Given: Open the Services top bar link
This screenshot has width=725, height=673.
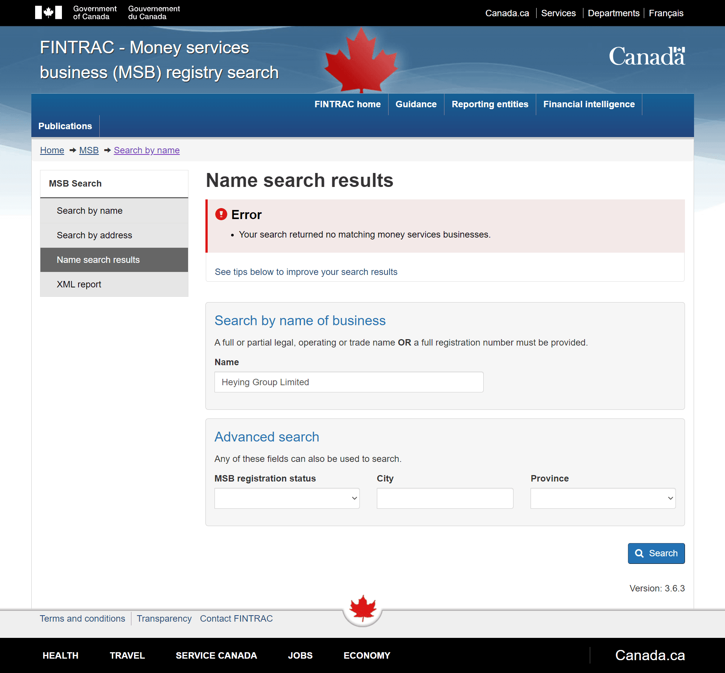Looking at the screenshot, I should click(x=558, y=13).
